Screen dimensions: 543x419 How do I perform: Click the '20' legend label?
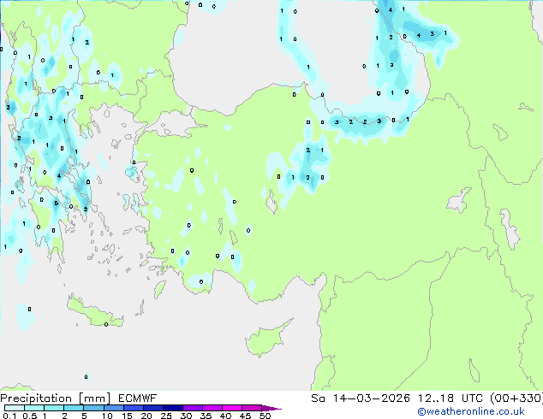pos(146,416)
